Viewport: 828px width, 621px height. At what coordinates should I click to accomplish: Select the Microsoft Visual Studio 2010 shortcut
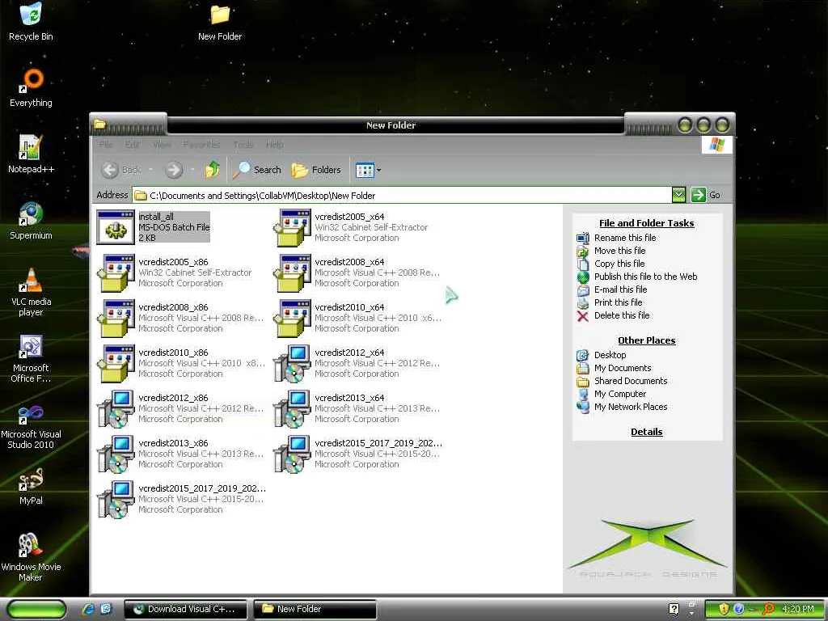[x=31, y=426]
